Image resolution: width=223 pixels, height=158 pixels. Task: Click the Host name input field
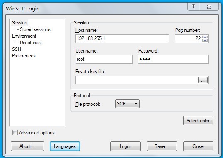tap(122, 38)
